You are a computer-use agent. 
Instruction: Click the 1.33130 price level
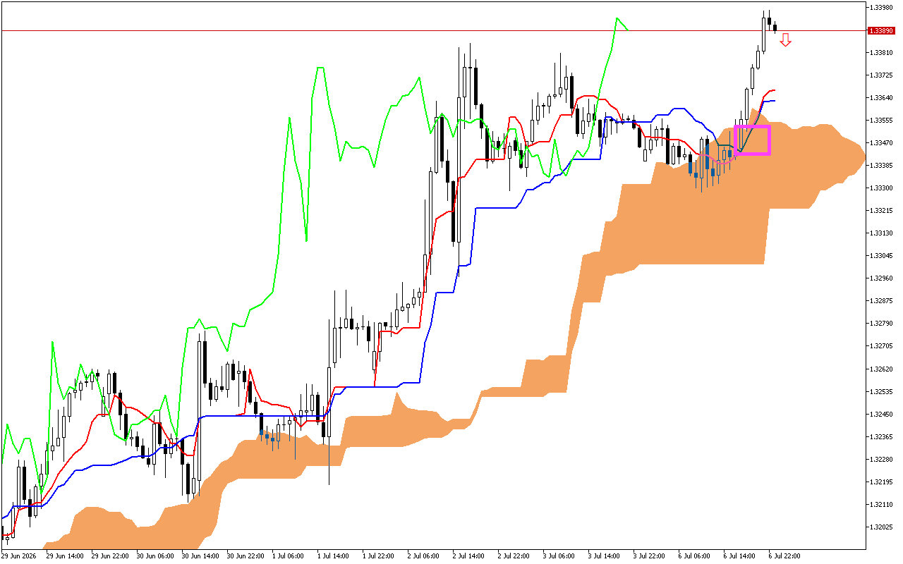click(x=882, y=233)
